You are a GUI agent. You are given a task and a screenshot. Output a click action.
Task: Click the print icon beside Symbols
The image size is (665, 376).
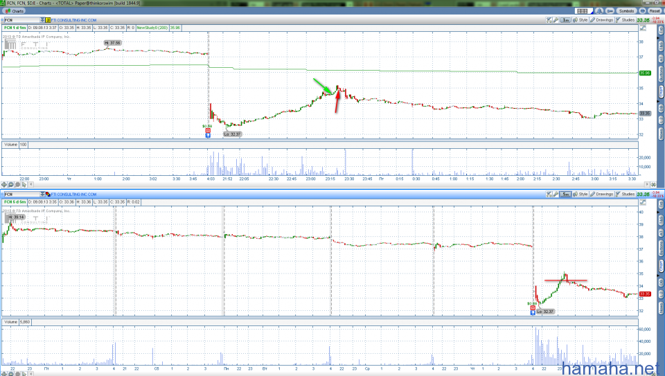click(x=642, y=11)
